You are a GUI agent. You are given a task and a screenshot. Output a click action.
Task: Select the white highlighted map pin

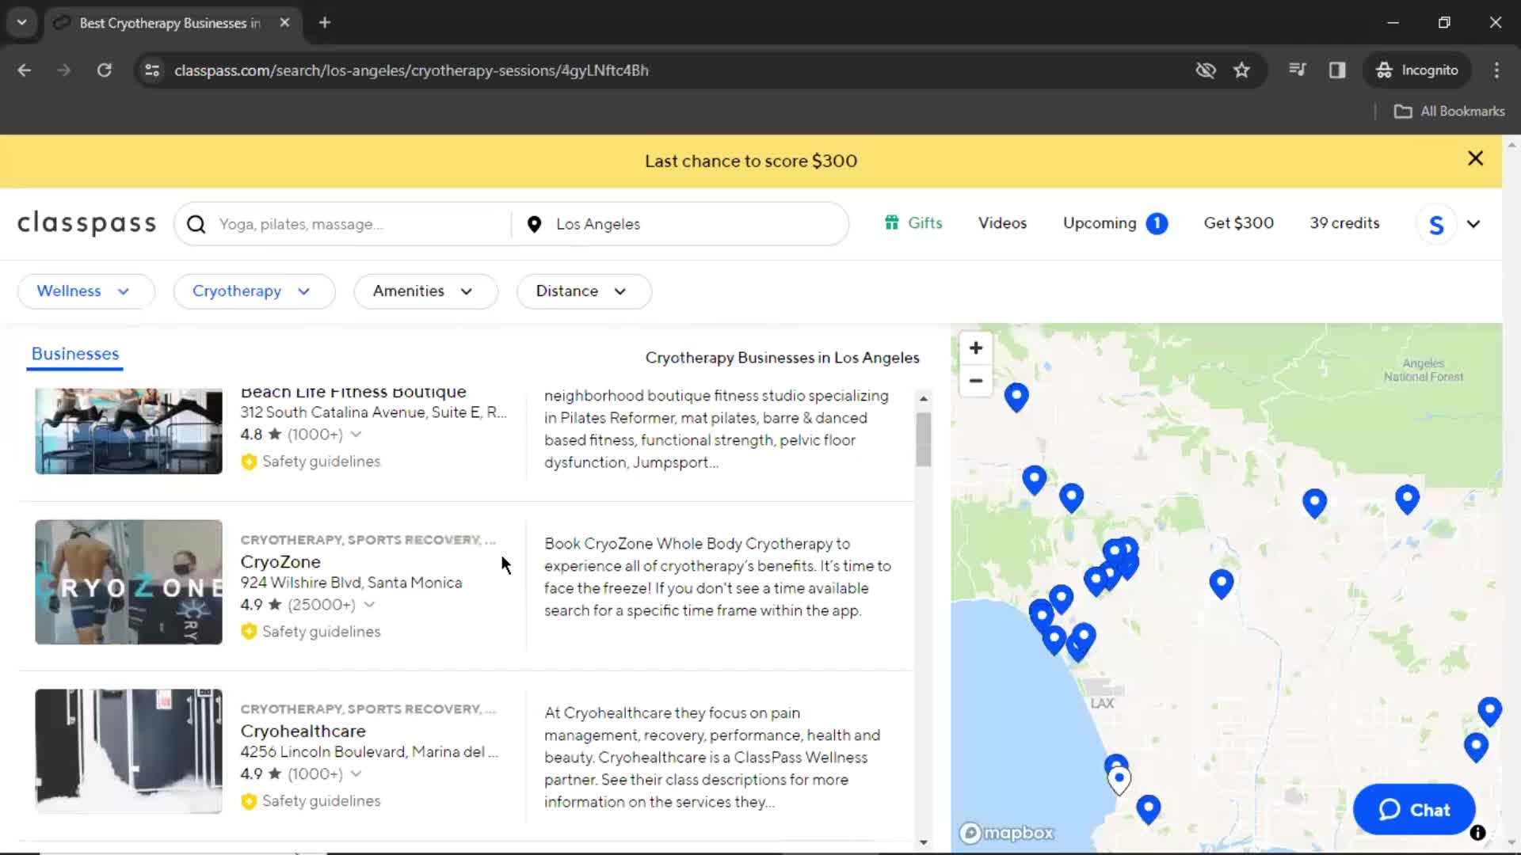[1119, 781]
